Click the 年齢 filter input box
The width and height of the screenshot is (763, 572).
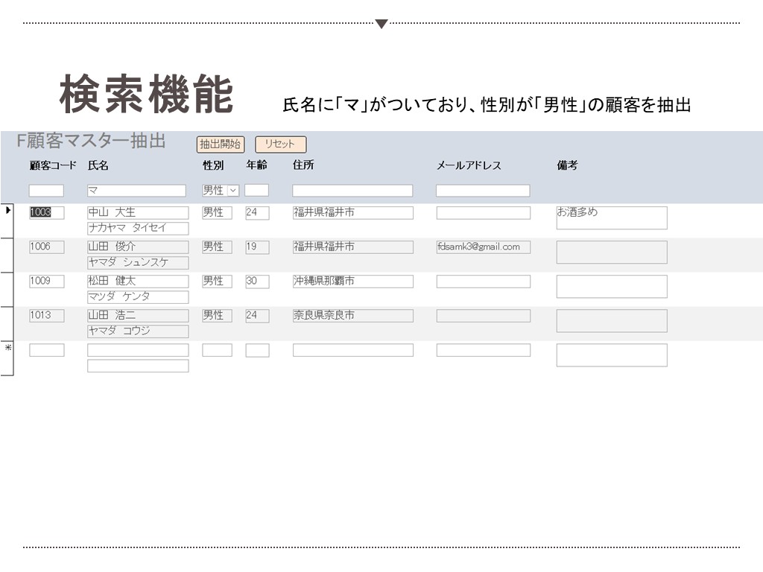coord(256,191)
